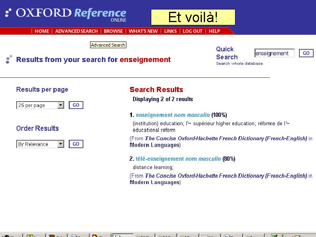
Task: Open the dictionary source link under télé-enseignement
Action: tap(226, 176)
